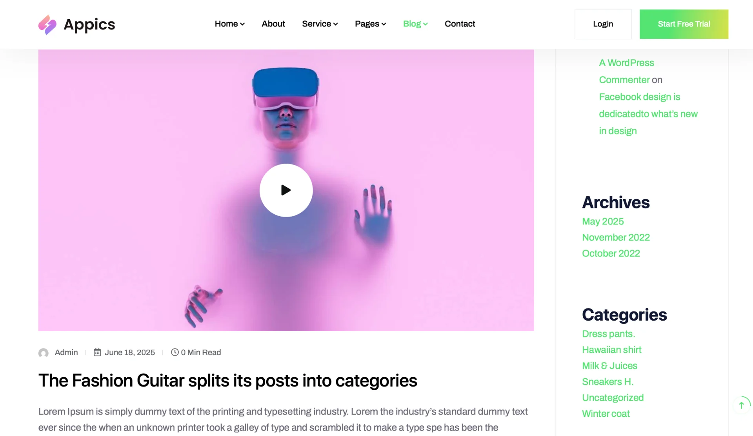
Task: Click the Login button
Action: 603,24
